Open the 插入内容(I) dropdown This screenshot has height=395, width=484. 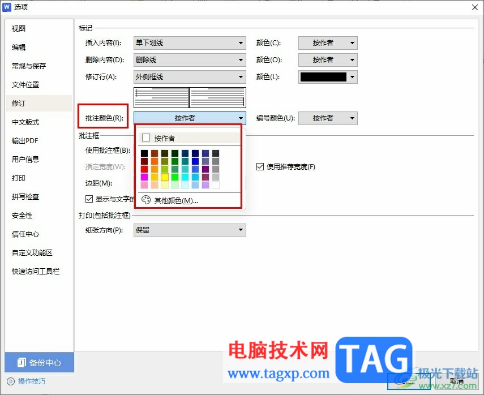tap(190, 43)
